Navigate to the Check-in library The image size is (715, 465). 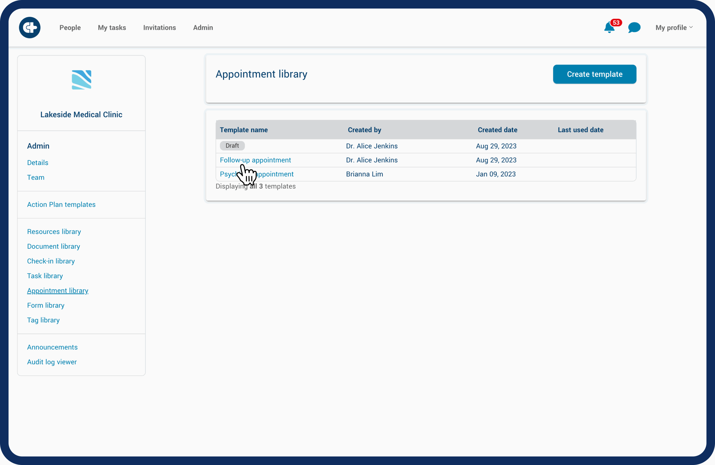coord(51,261)
